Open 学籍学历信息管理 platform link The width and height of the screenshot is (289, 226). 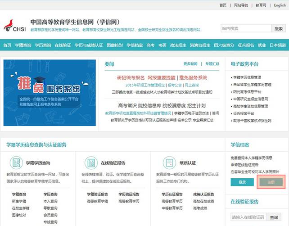[x=247, y=77]
